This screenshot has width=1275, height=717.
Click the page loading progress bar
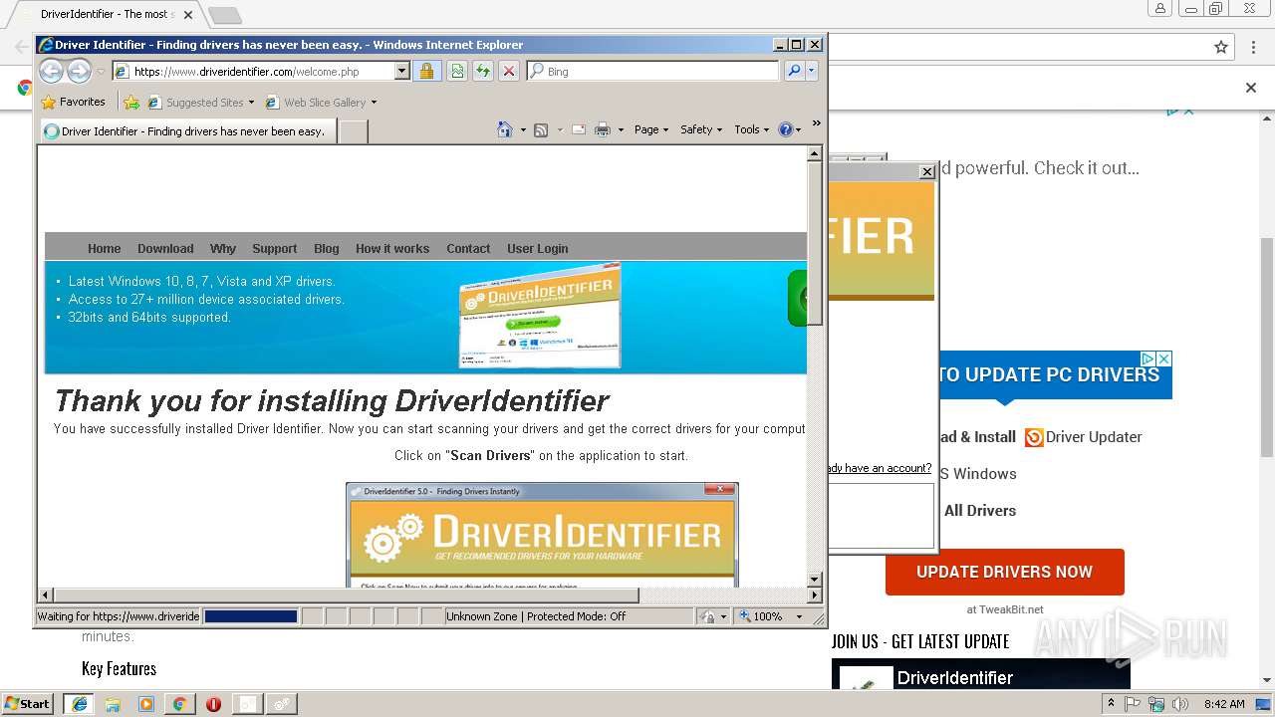tap(251, 616)
